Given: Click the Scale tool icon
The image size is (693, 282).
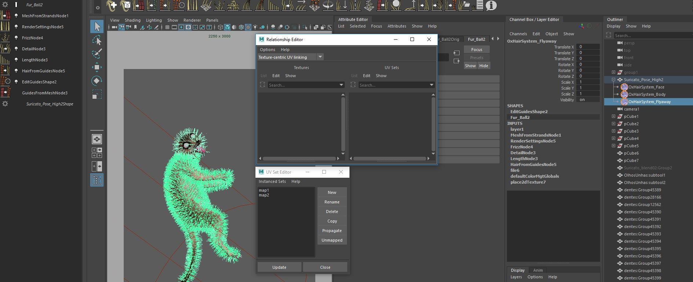Looking at the screenshot, I should pos(97,94).
